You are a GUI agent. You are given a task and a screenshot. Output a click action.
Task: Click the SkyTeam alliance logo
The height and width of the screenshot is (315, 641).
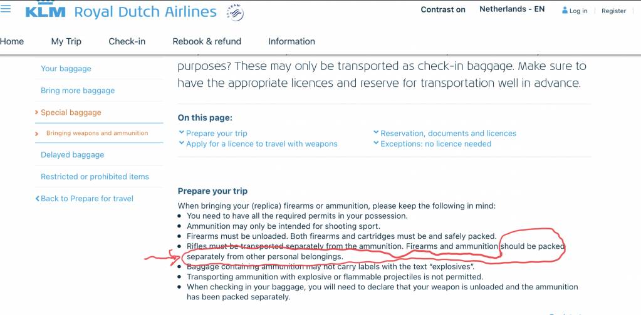(235, 12)
